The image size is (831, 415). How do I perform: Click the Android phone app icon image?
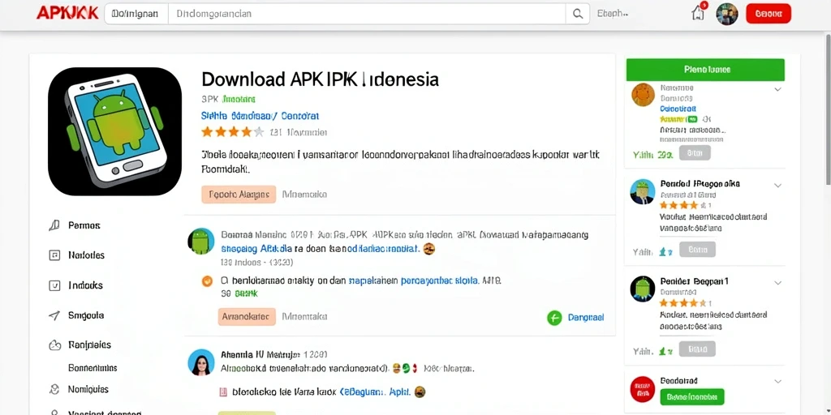click(115, 131)
